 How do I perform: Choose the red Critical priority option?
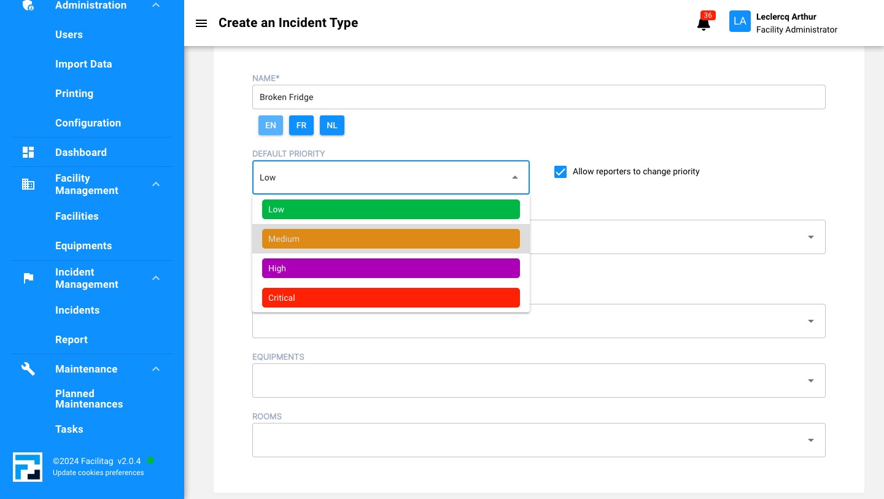[x=390, y=298]
